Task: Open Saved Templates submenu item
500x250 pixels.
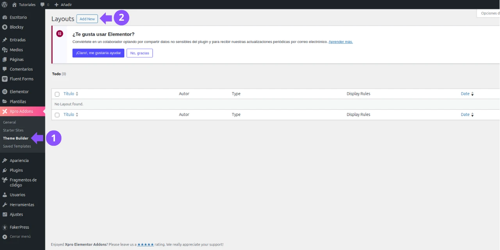Action: pyautogui.click(x=17, y=146)
